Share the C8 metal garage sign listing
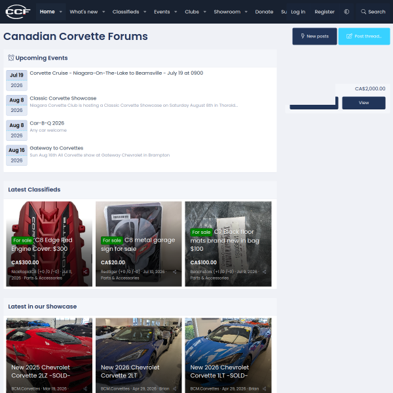 pyautogui.click(x=175, y=272)
